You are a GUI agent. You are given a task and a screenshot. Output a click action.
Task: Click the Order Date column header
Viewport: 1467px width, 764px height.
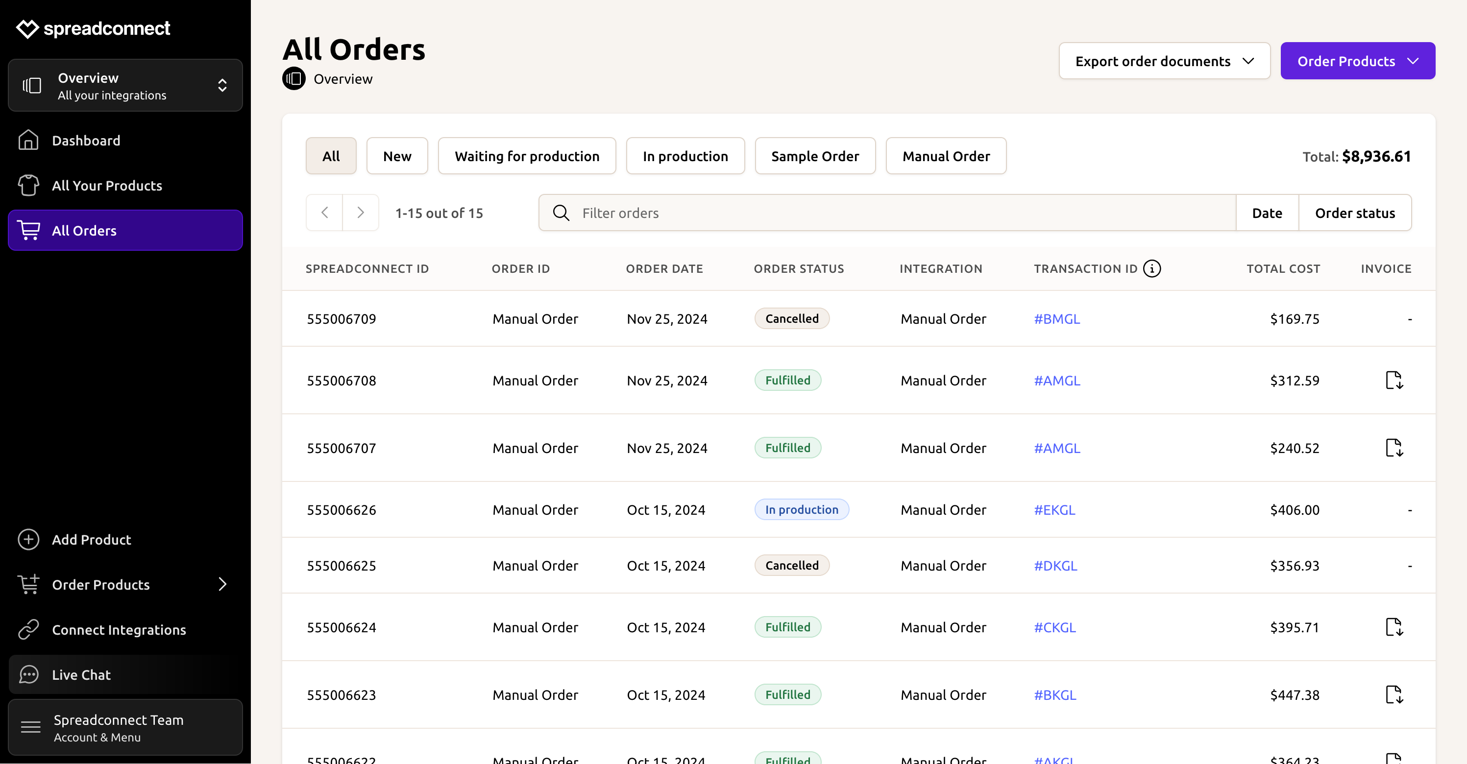coord(664,269)
